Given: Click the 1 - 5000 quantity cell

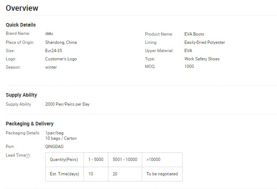Looking at the screenshot, I should click(x=96, y=160).
